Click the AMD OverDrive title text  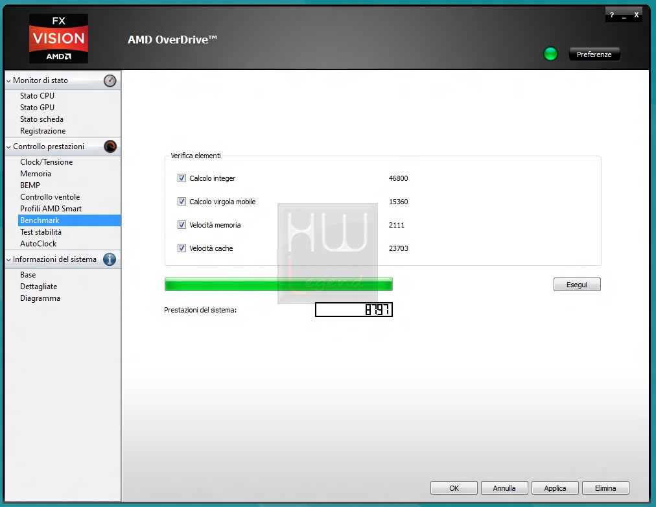[x=172, y=40]
